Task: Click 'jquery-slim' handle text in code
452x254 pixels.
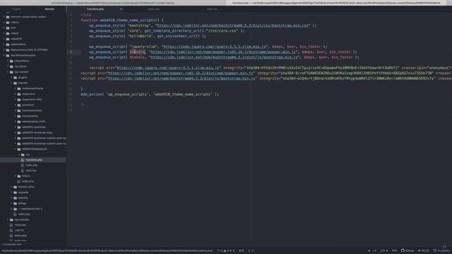Action: [143, 47]
